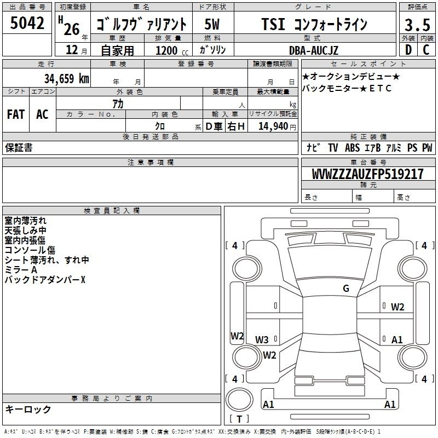Select the バックドアダンパーX inspector note

point(45,280)
